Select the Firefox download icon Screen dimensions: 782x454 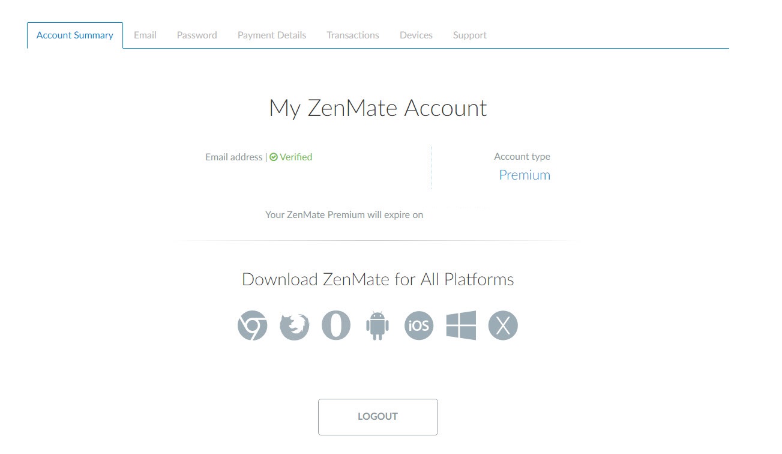295,326
